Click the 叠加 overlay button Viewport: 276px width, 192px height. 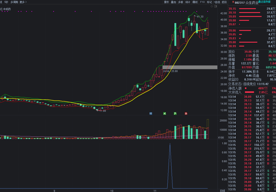[x=173, y=2]
